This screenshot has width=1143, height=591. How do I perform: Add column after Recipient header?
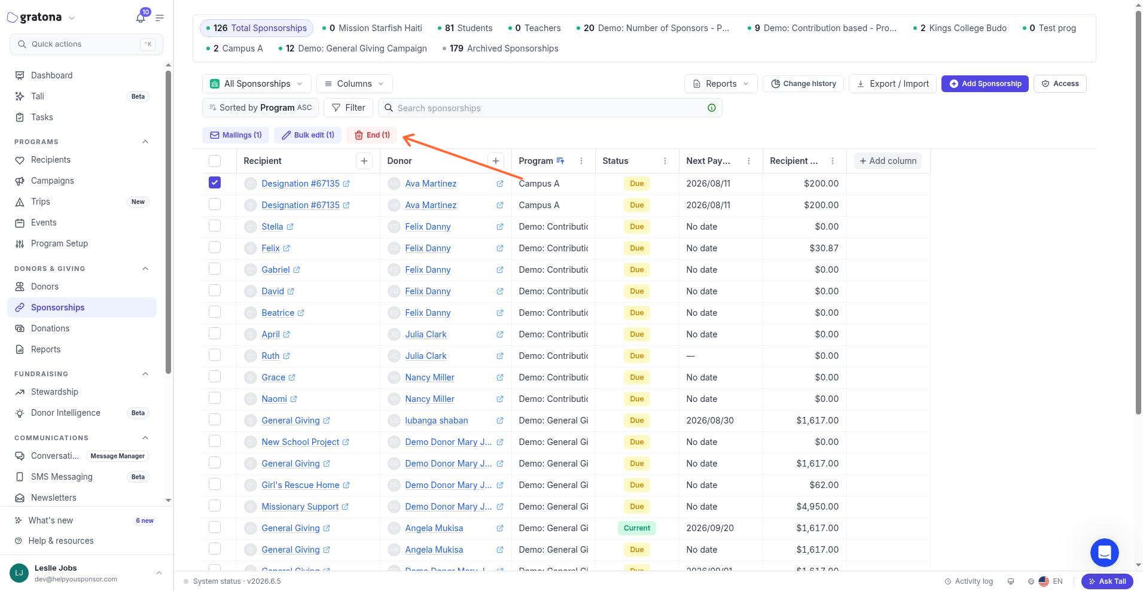pyautogui.click(x=364, y=161)
